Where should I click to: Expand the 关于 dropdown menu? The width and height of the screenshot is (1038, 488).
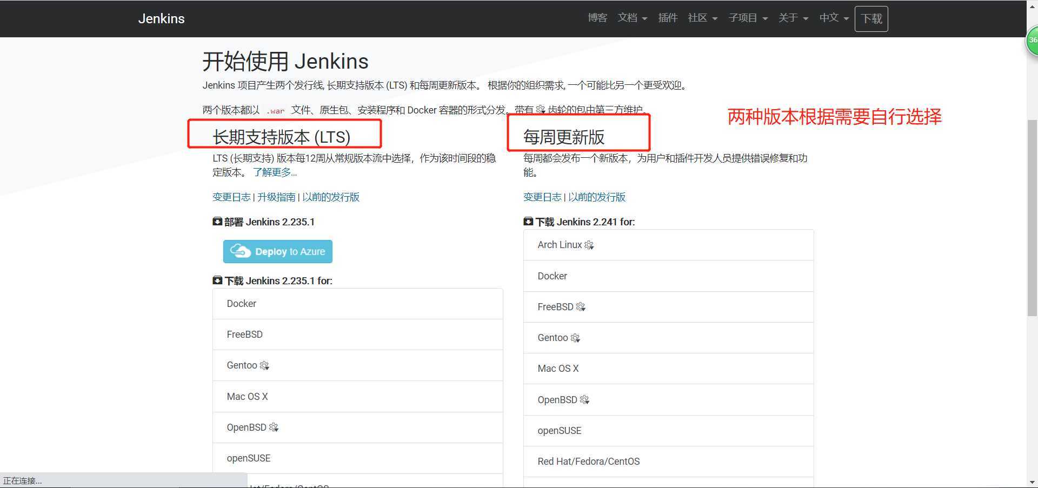click(794, 18)
